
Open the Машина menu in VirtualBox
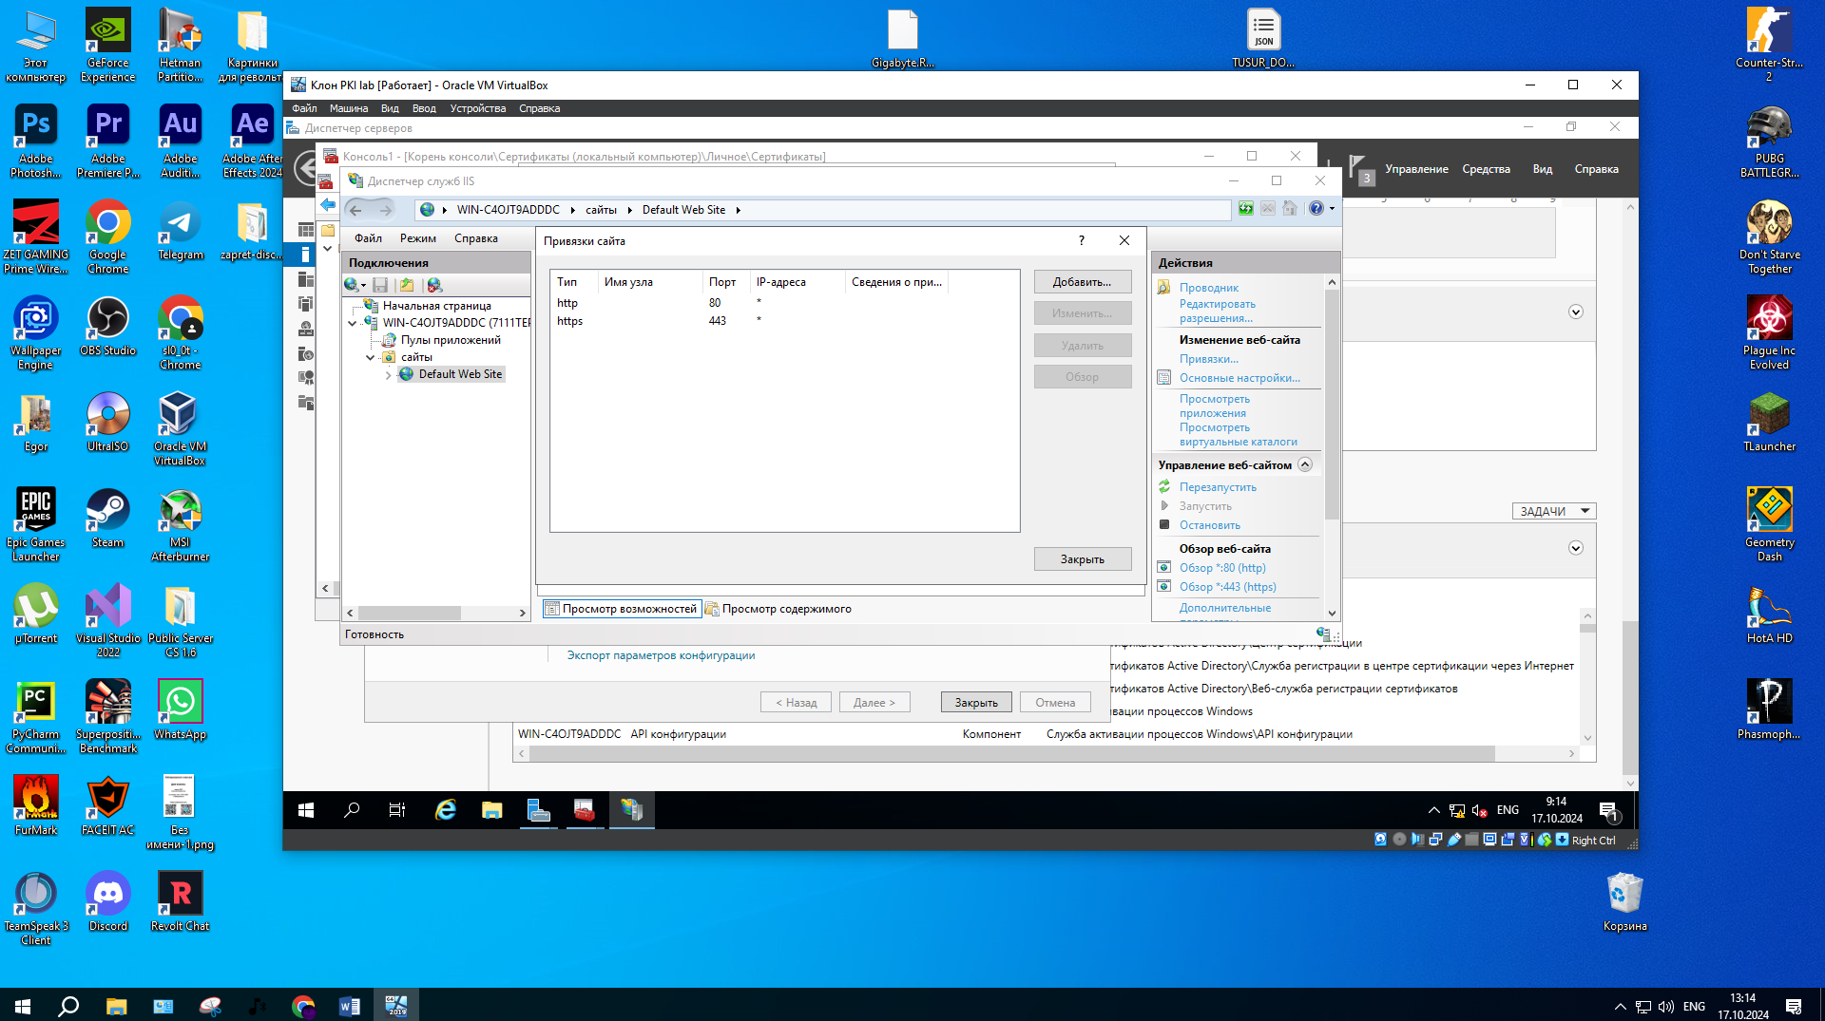point(349,108)
